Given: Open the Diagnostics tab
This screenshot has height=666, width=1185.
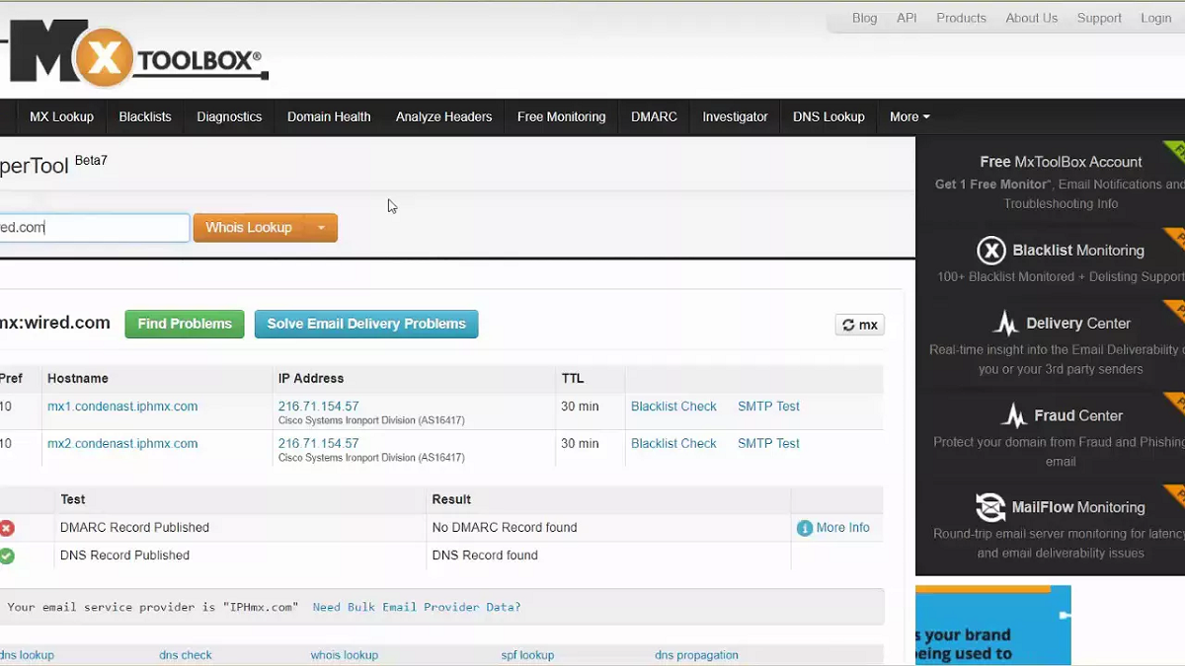Looking at the screenshot, I should [229, 116].
